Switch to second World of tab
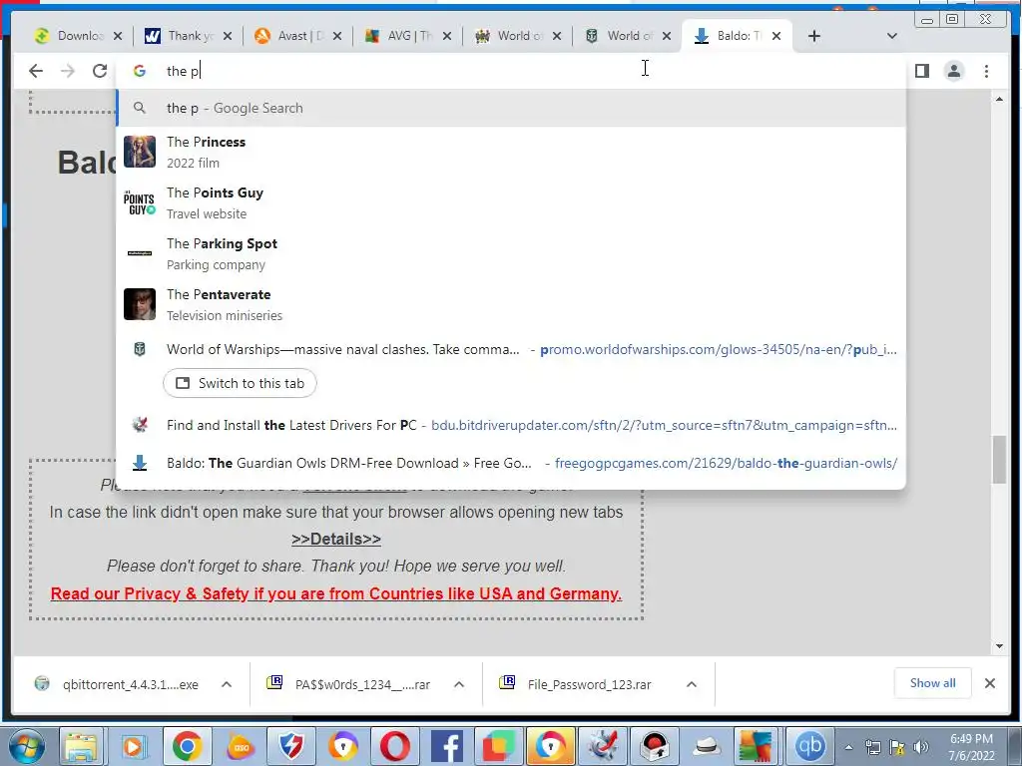Screen dimensions: 1022x766 619,36
